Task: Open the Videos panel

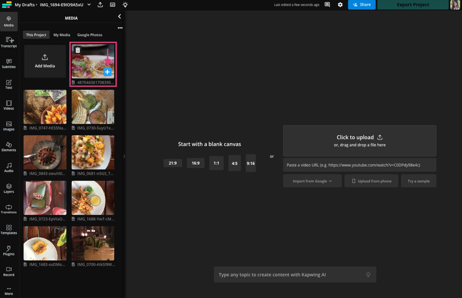Action: (9, 105)
